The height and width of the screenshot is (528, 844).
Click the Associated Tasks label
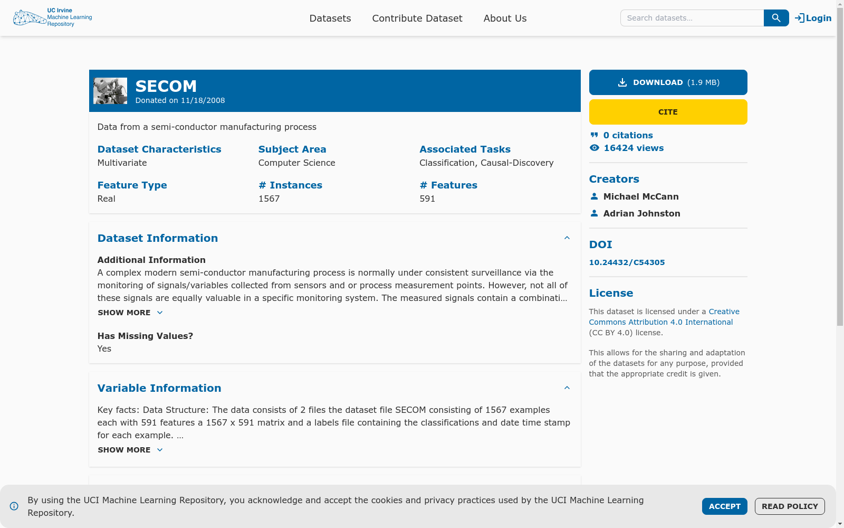(x=465, y=149)
